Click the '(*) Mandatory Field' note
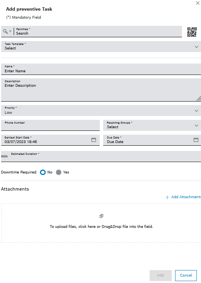Viewport: 201px width, 283px height. click(24, 17)
